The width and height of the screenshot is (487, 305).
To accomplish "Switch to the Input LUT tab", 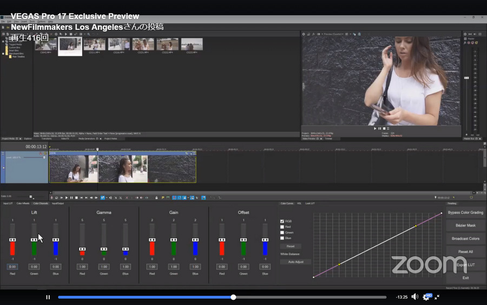I will point(8,203).
